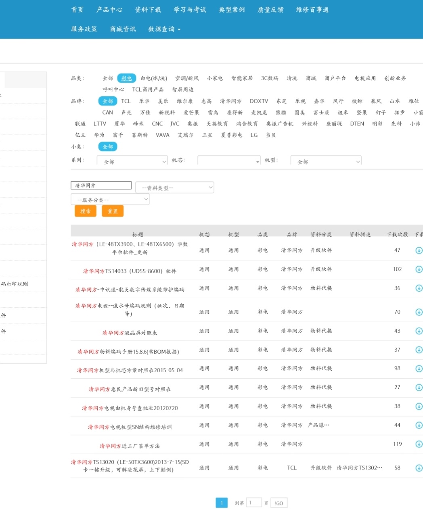Download 电视由机身号查批次20120720
The image size is (423, 509).
click(419, 407)
